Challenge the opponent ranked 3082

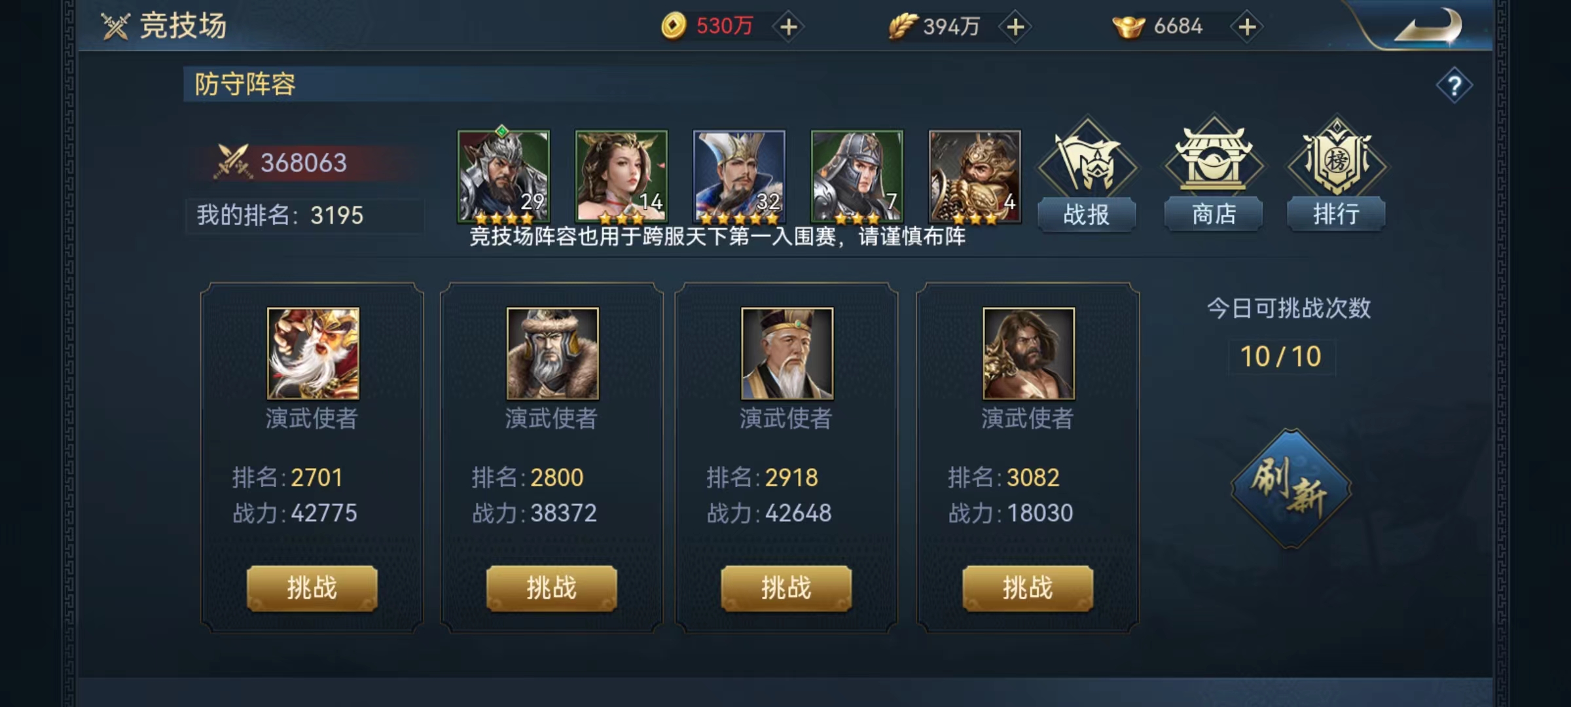pyautogui.click(x=1028, y=589)
